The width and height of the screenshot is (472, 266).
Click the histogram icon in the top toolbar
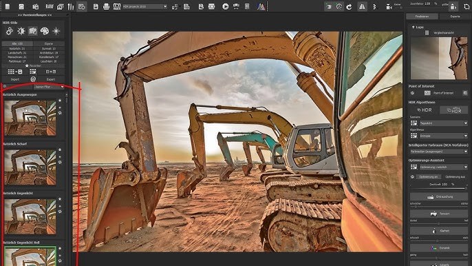261,6
